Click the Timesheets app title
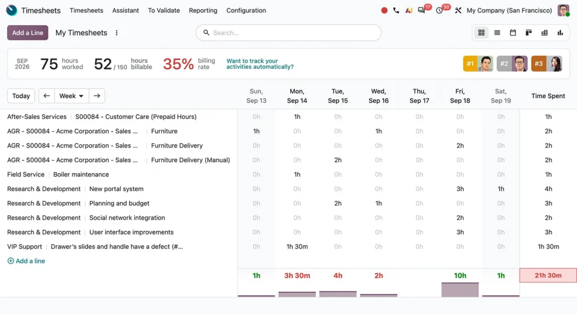Screen dimensions: 577x315 point(41,10)
